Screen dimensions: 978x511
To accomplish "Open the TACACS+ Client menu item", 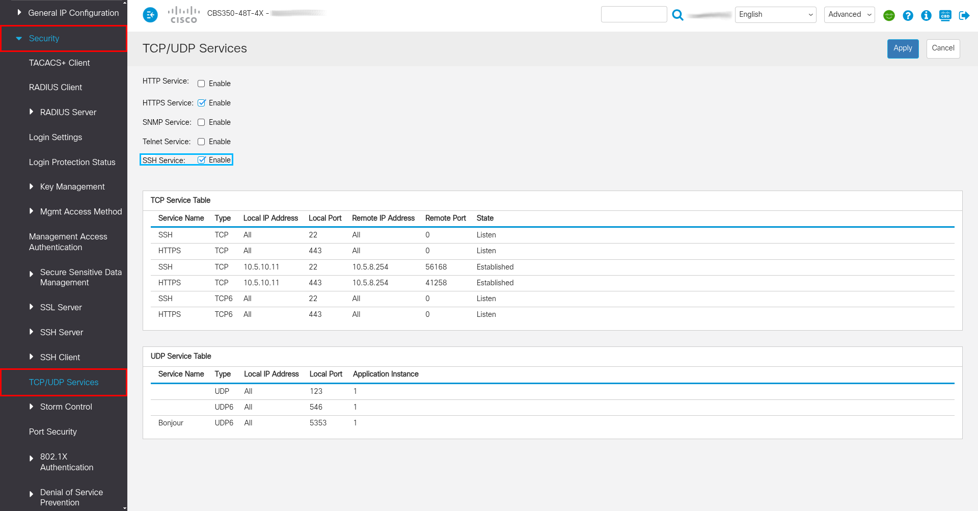I will pos(59,63).
